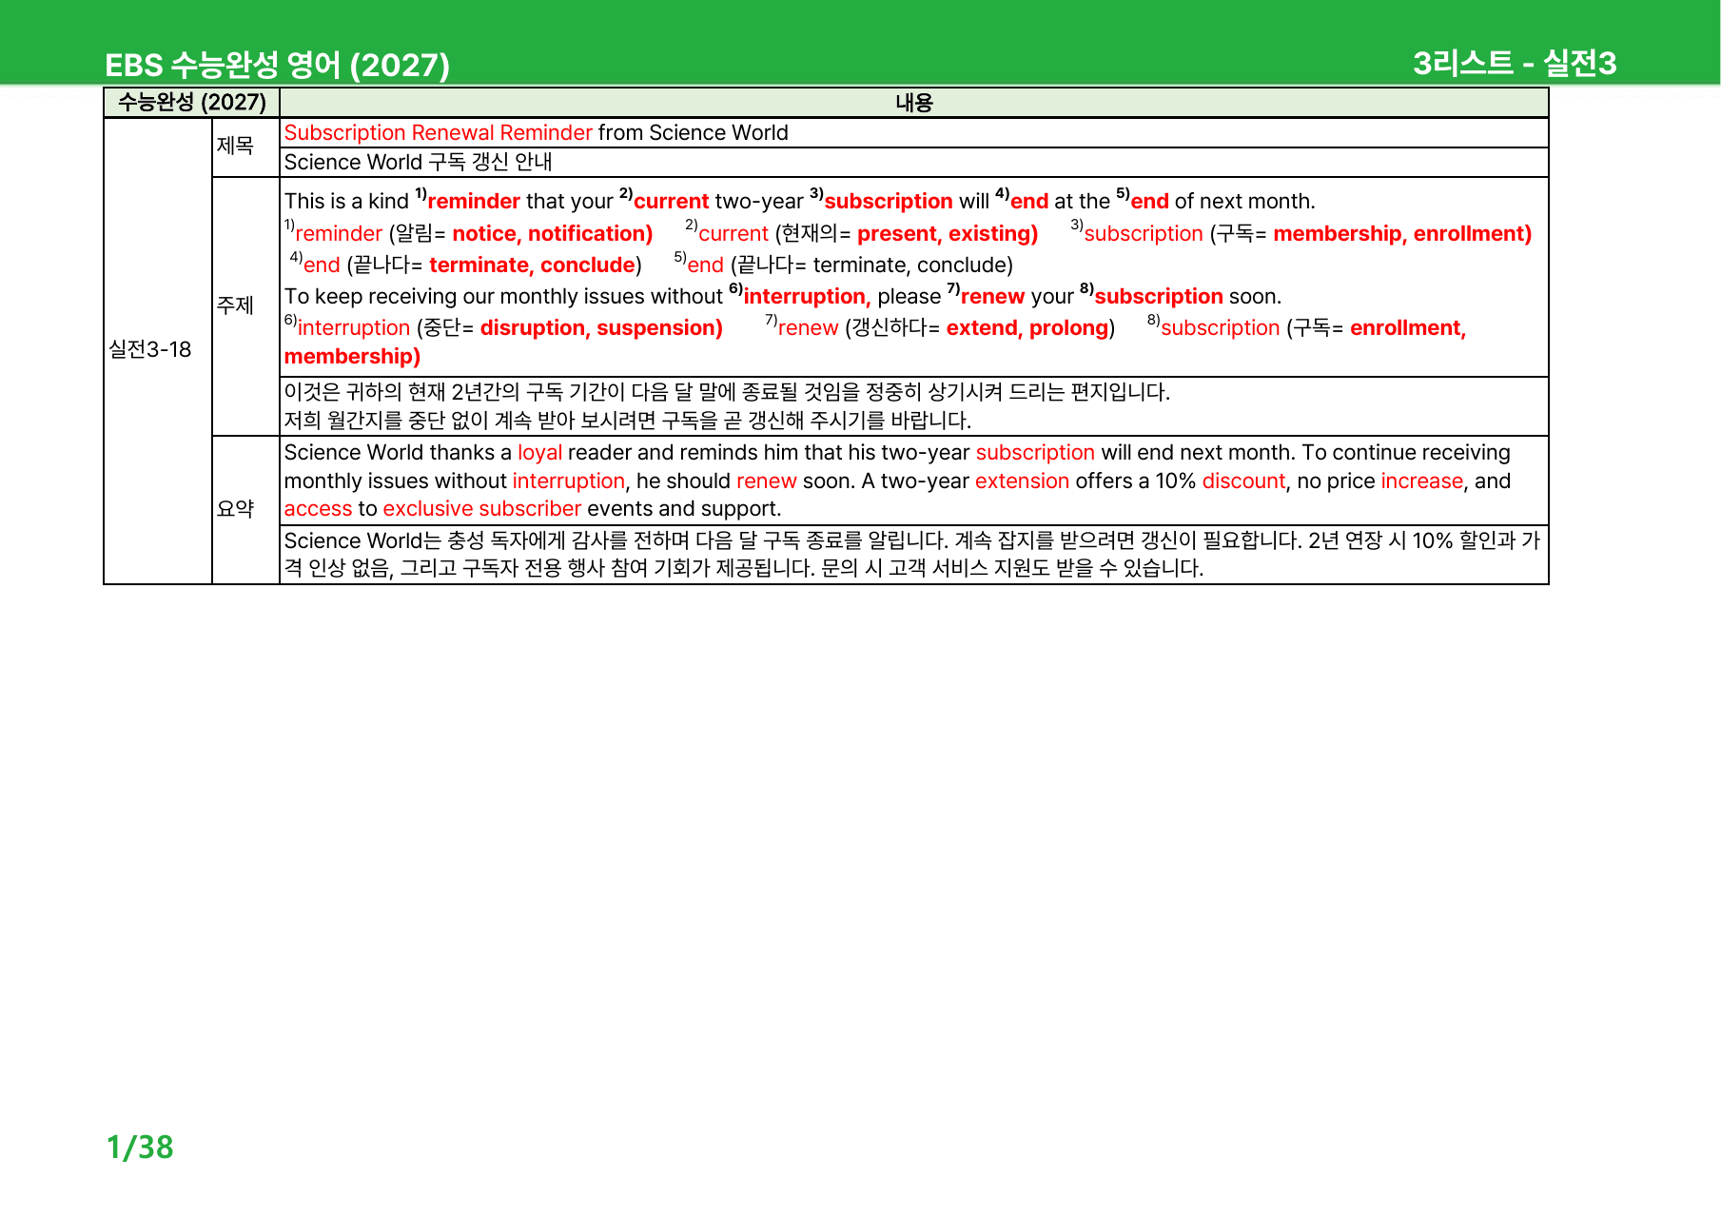Select the 수능완성 (2027) column header cell
The height and width of the screenshot is (1217, 1721).
pyautogui.click(x=191, y=102)
